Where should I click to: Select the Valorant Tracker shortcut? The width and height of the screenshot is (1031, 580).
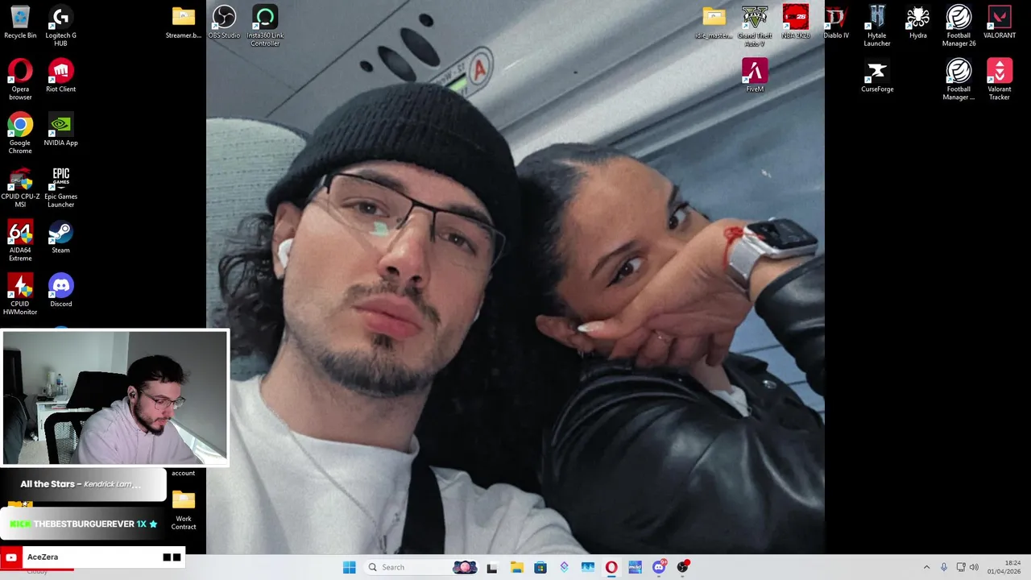tap(1000, 80)
